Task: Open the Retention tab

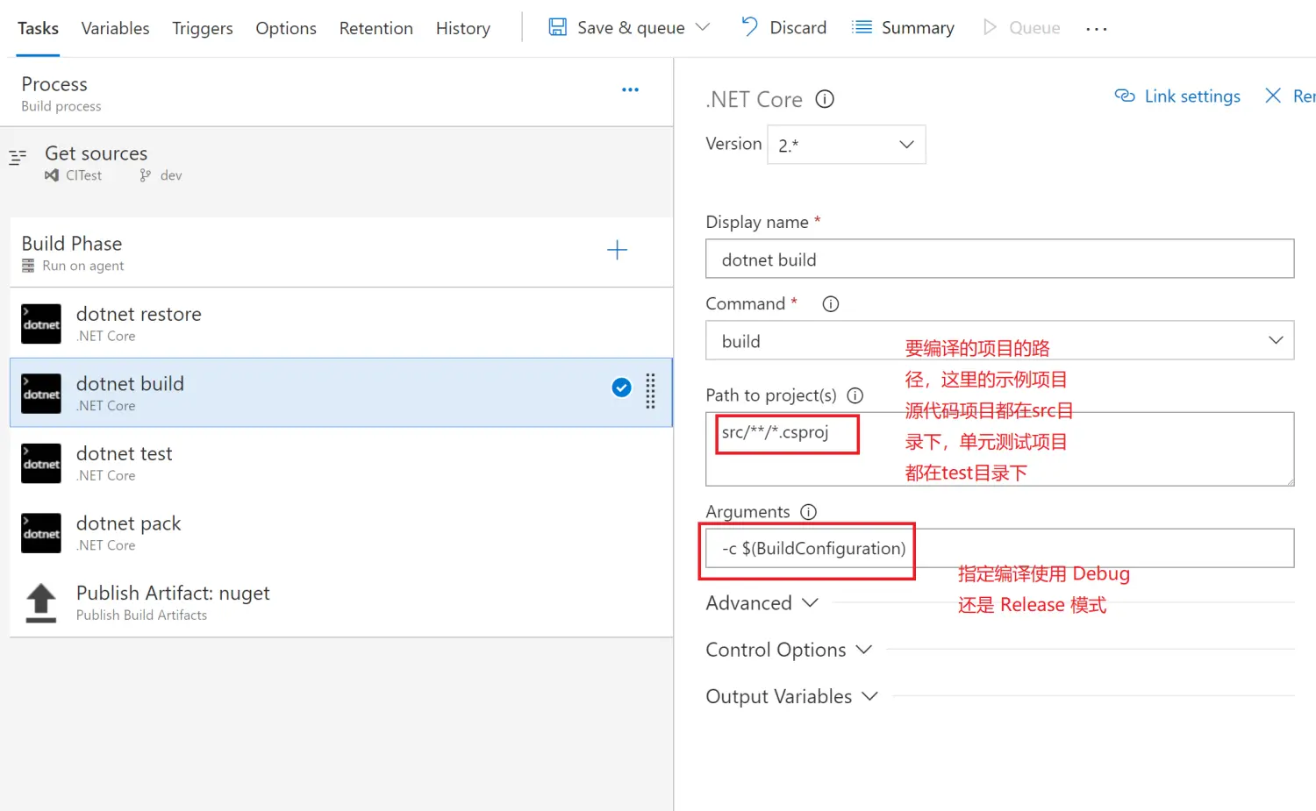Action: click(x=375, y=28)
